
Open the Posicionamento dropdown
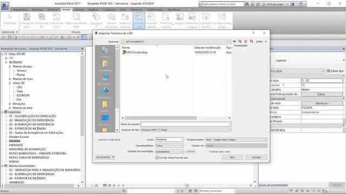[236, 140]
